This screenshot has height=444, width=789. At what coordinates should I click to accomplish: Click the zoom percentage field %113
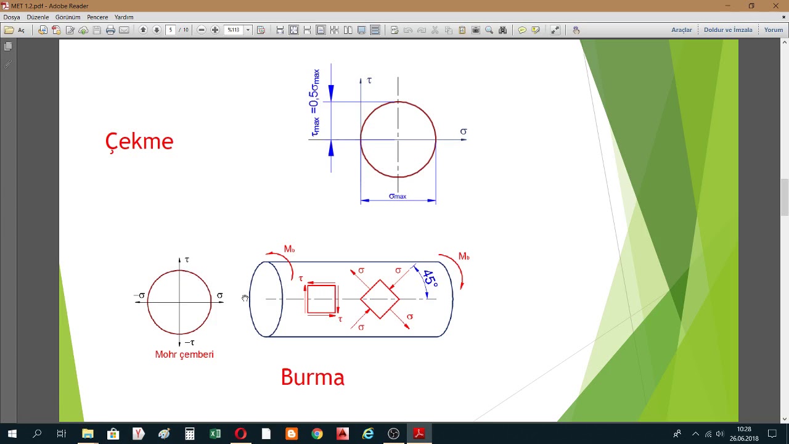(234, 30)
